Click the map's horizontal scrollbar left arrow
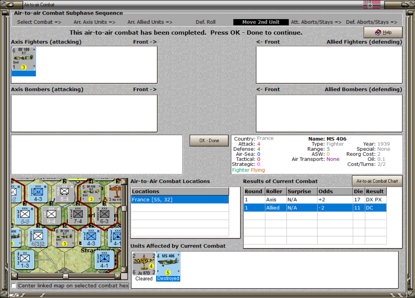This screenshot has width=415, height=298. (x=14, y=276)
